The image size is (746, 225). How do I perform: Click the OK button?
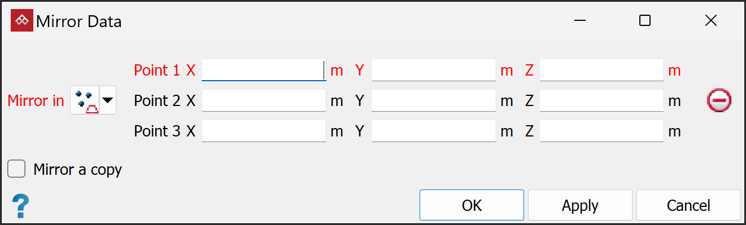point(472,205)
